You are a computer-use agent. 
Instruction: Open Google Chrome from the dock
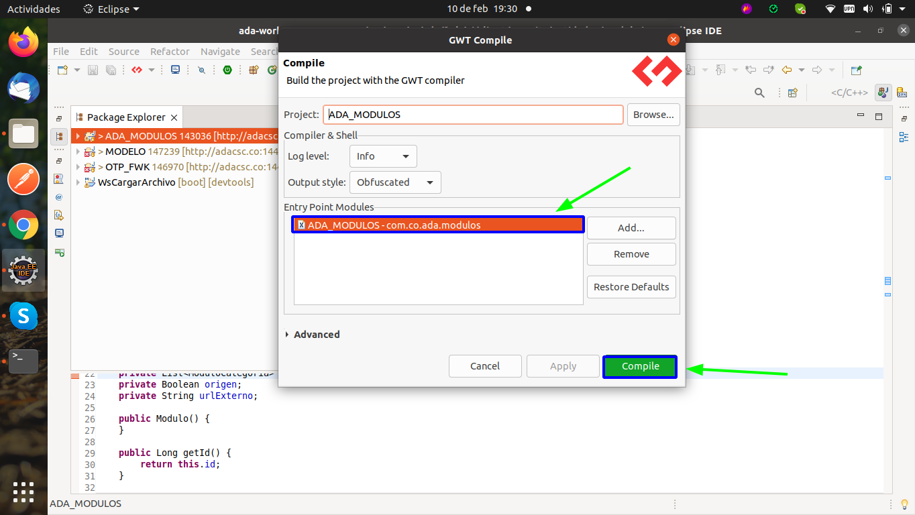coord(23,225)
